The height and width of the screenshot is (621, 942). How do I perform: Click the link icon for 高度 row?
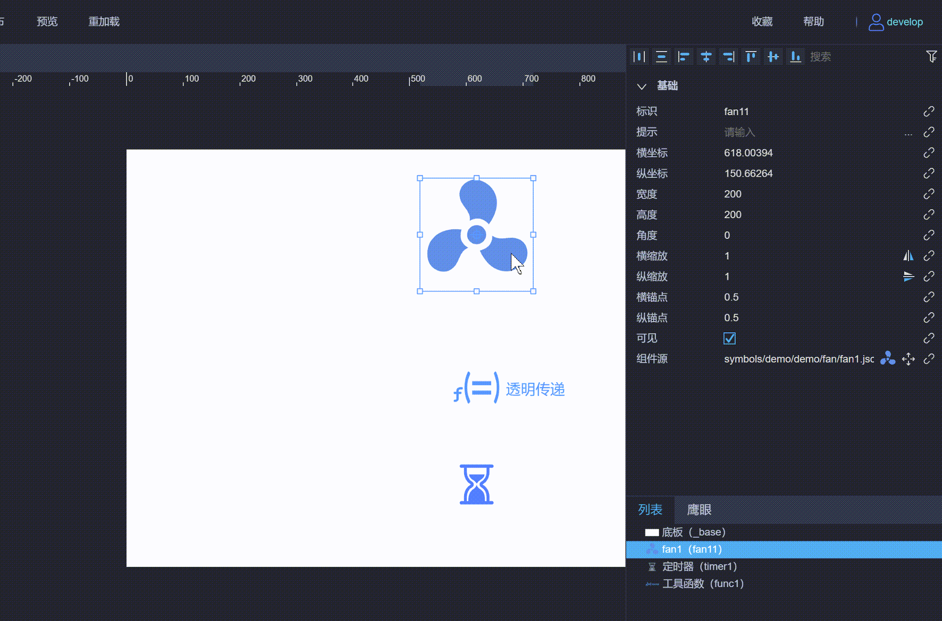pos(929,214)
